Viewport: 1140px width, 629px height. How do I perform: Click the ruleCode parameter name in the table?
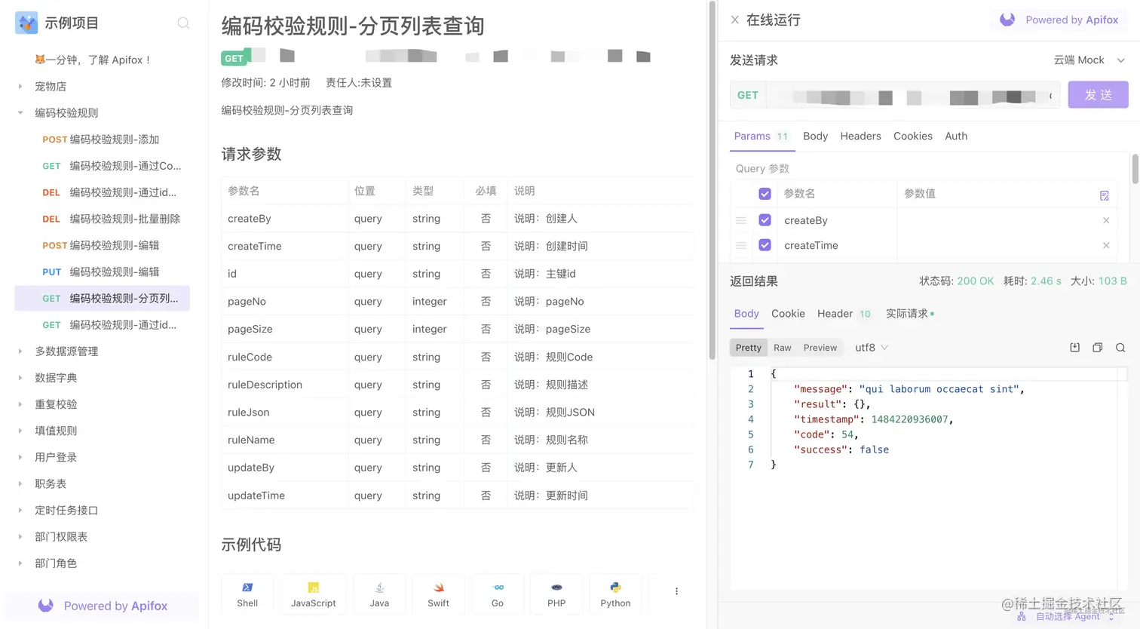click(x=250, y=357)
